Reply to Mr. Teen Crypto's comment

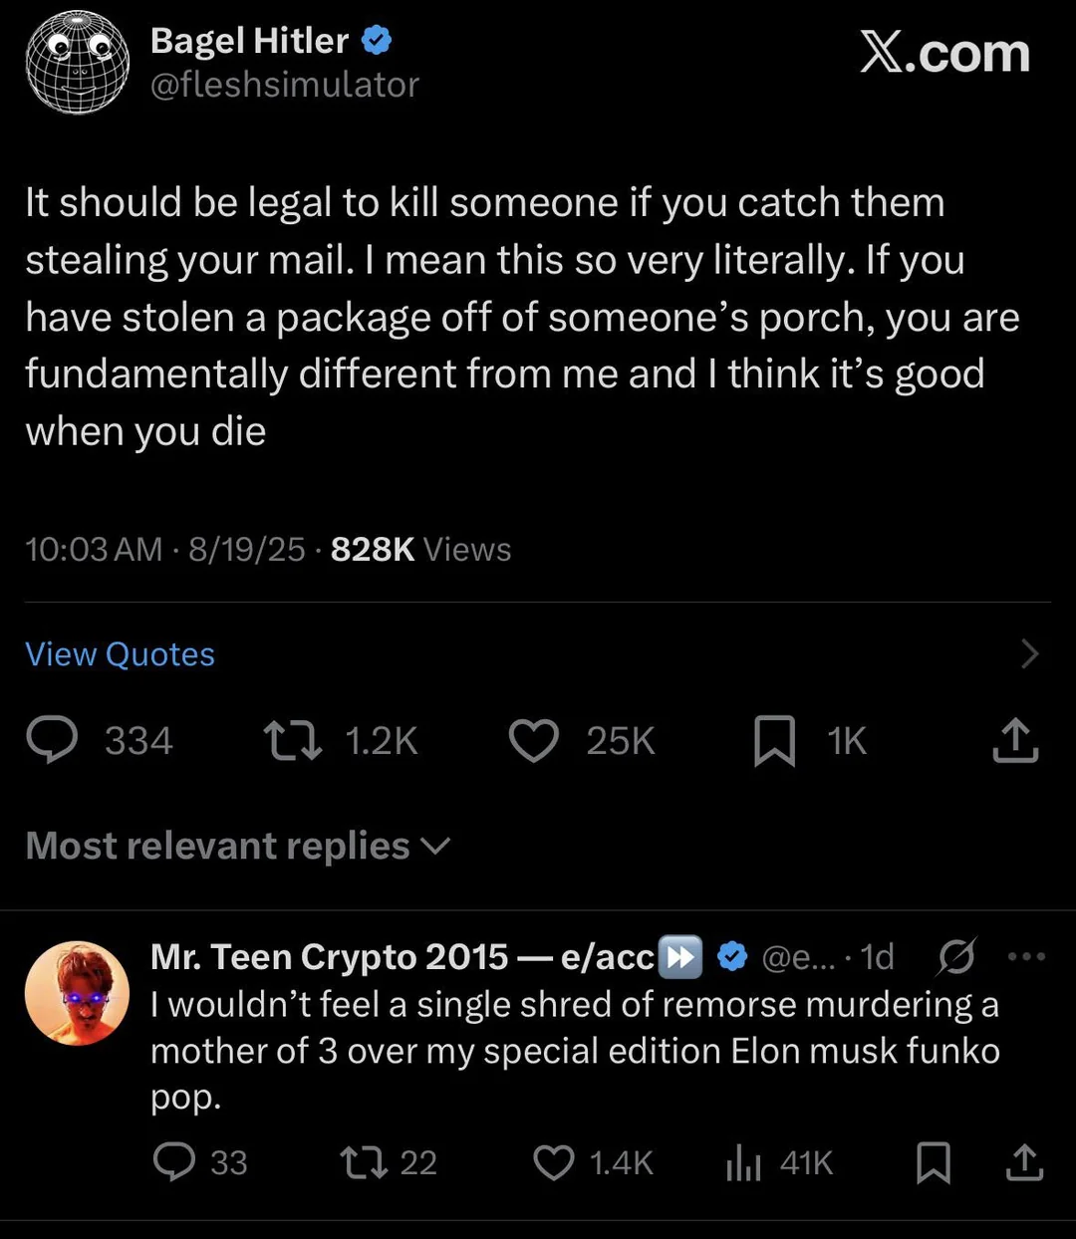(174, 1162)
